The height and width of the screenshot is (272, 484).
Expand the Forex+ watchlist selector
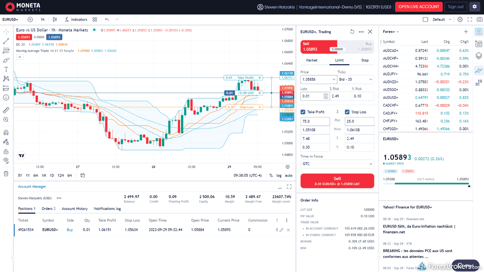pyautogui.click(x=391, y=32)
